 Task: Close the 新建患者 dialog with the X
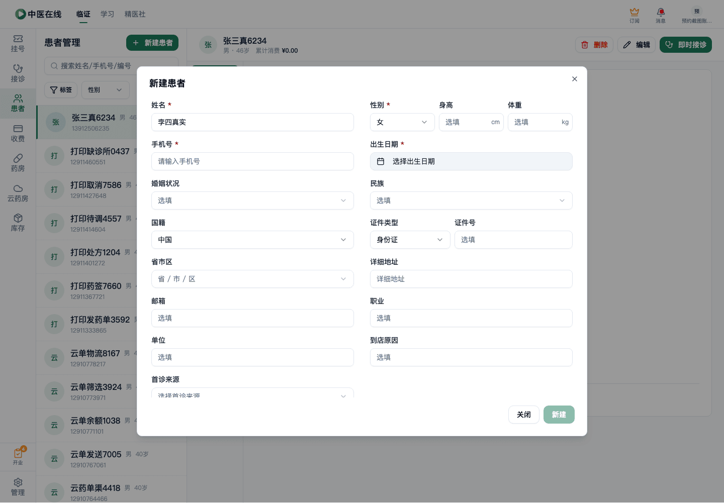[575, 79]
